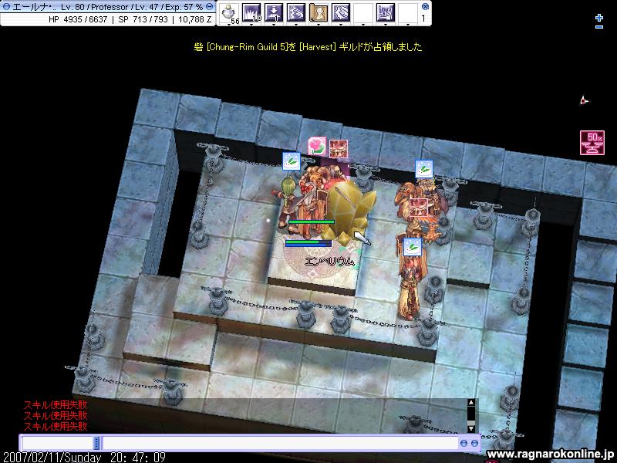Screen dimensions: 617x463
Task: Activate the skill icon in eighth hotkey slot
Action: (x=386, y=12)
